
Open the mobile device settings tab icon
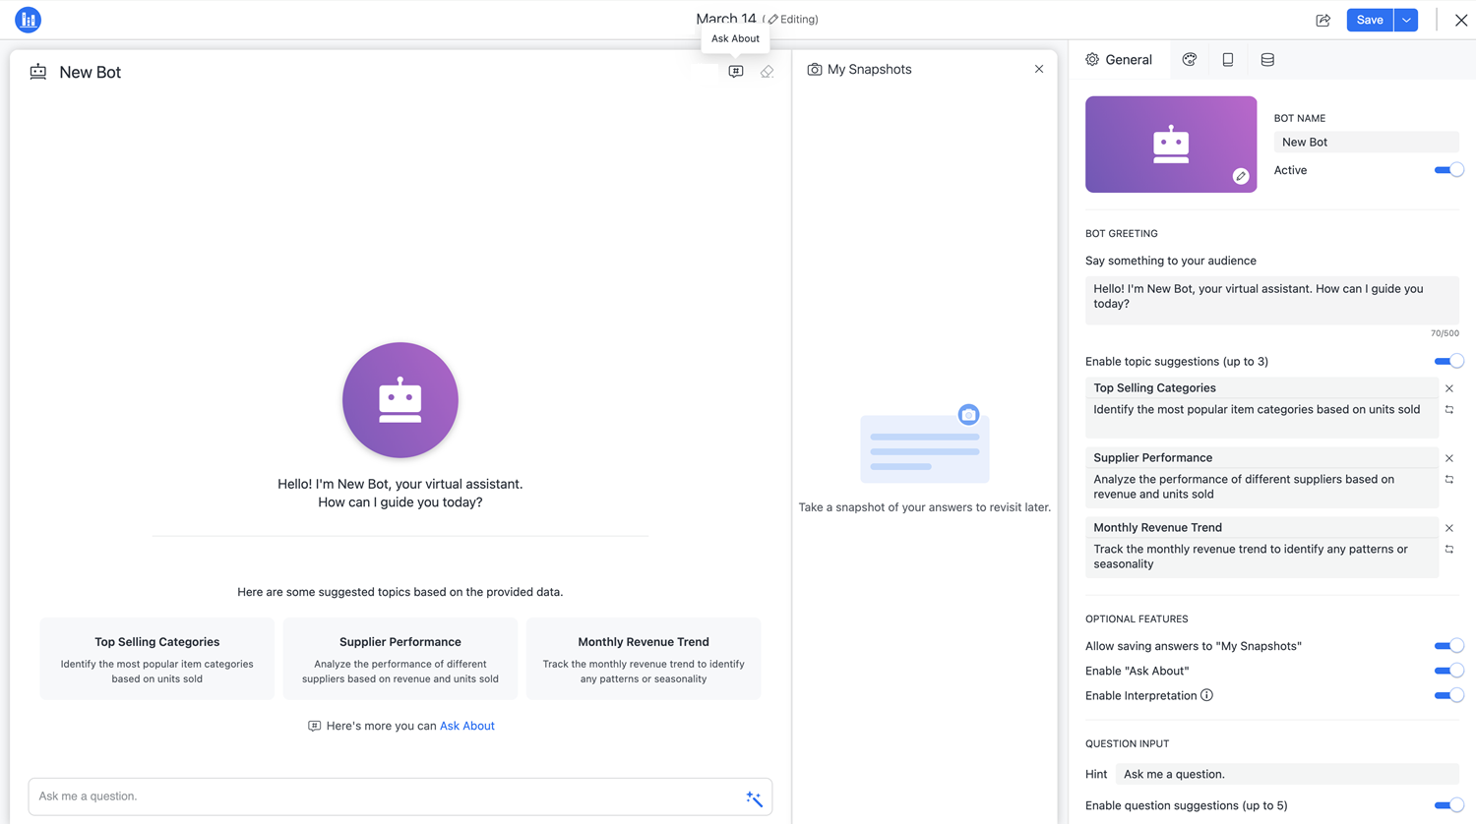coord(1227,60)
